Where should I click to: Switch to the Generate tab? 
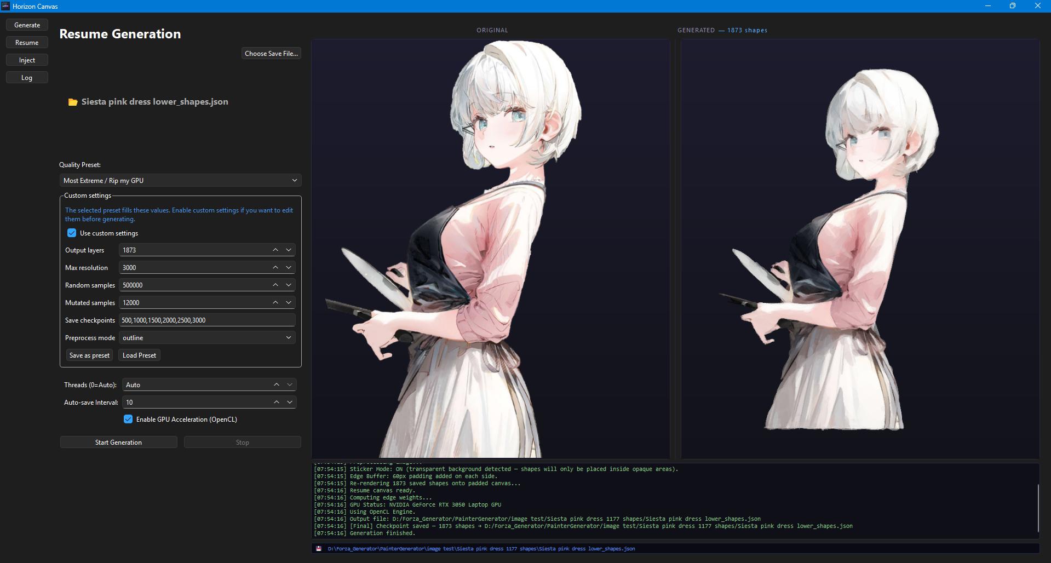click(x=27, y=25)
